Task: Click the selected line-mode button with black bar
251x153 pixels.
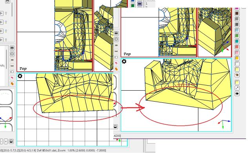Action: click(x=140, y=4)
